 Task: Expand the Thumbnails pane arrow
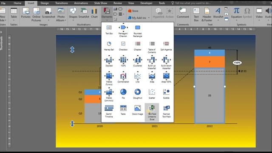1,32
